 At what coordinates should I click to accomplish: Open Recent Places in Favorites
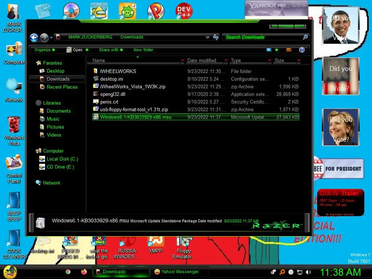coord(58,87)
